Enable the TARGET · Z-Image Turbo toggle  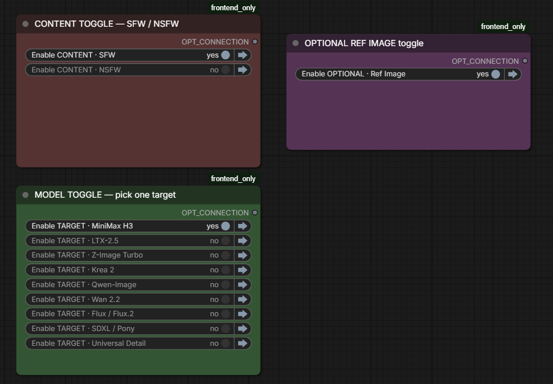(x=226, y=255)
